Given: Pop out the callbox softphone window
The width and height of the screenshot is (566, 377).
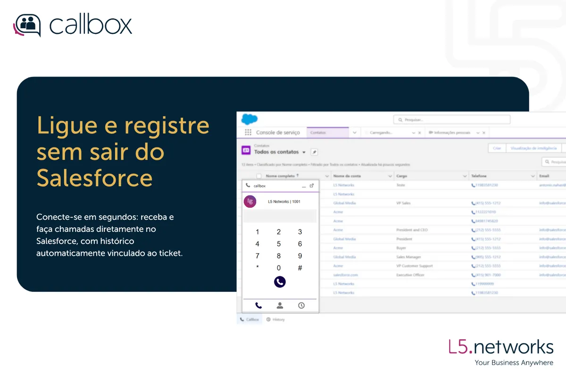Looking at the screenshot, I should click(x=312, y=186).
